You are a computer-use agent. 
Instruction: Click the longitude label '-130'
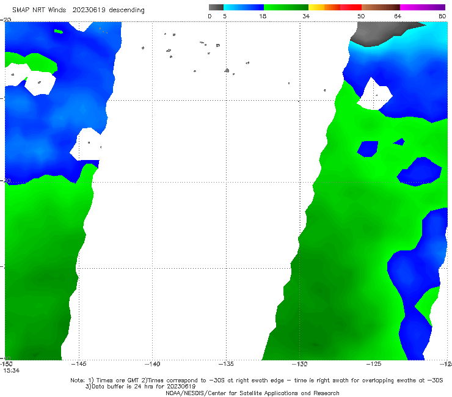[300, 364]
